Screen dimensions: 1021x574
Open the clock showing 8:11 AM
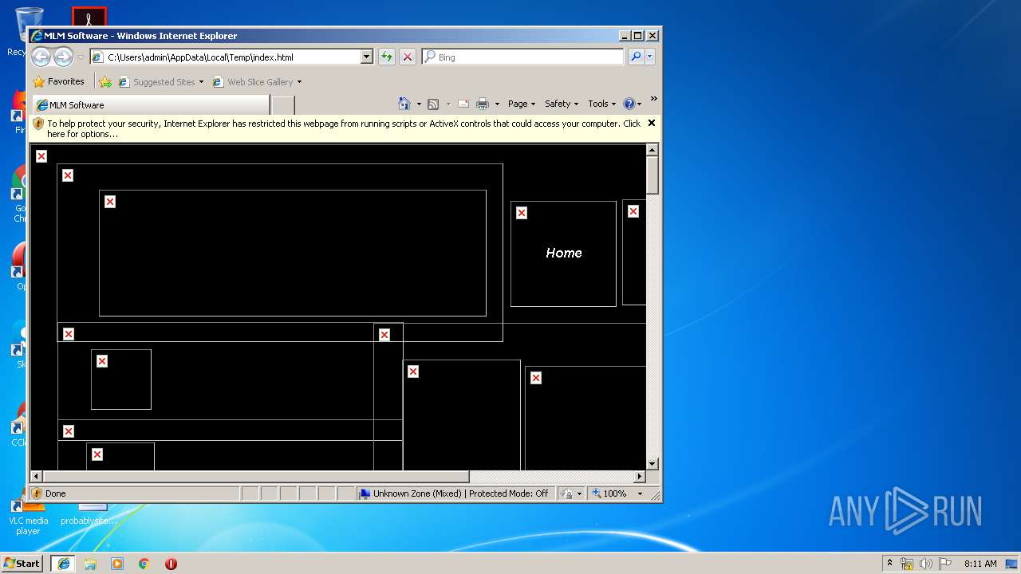point(980,563)
